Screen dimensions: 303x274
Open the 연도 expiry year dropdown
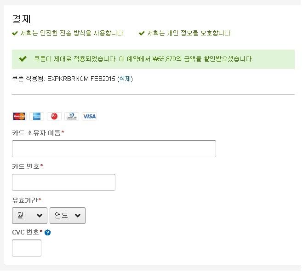(68, 216)
